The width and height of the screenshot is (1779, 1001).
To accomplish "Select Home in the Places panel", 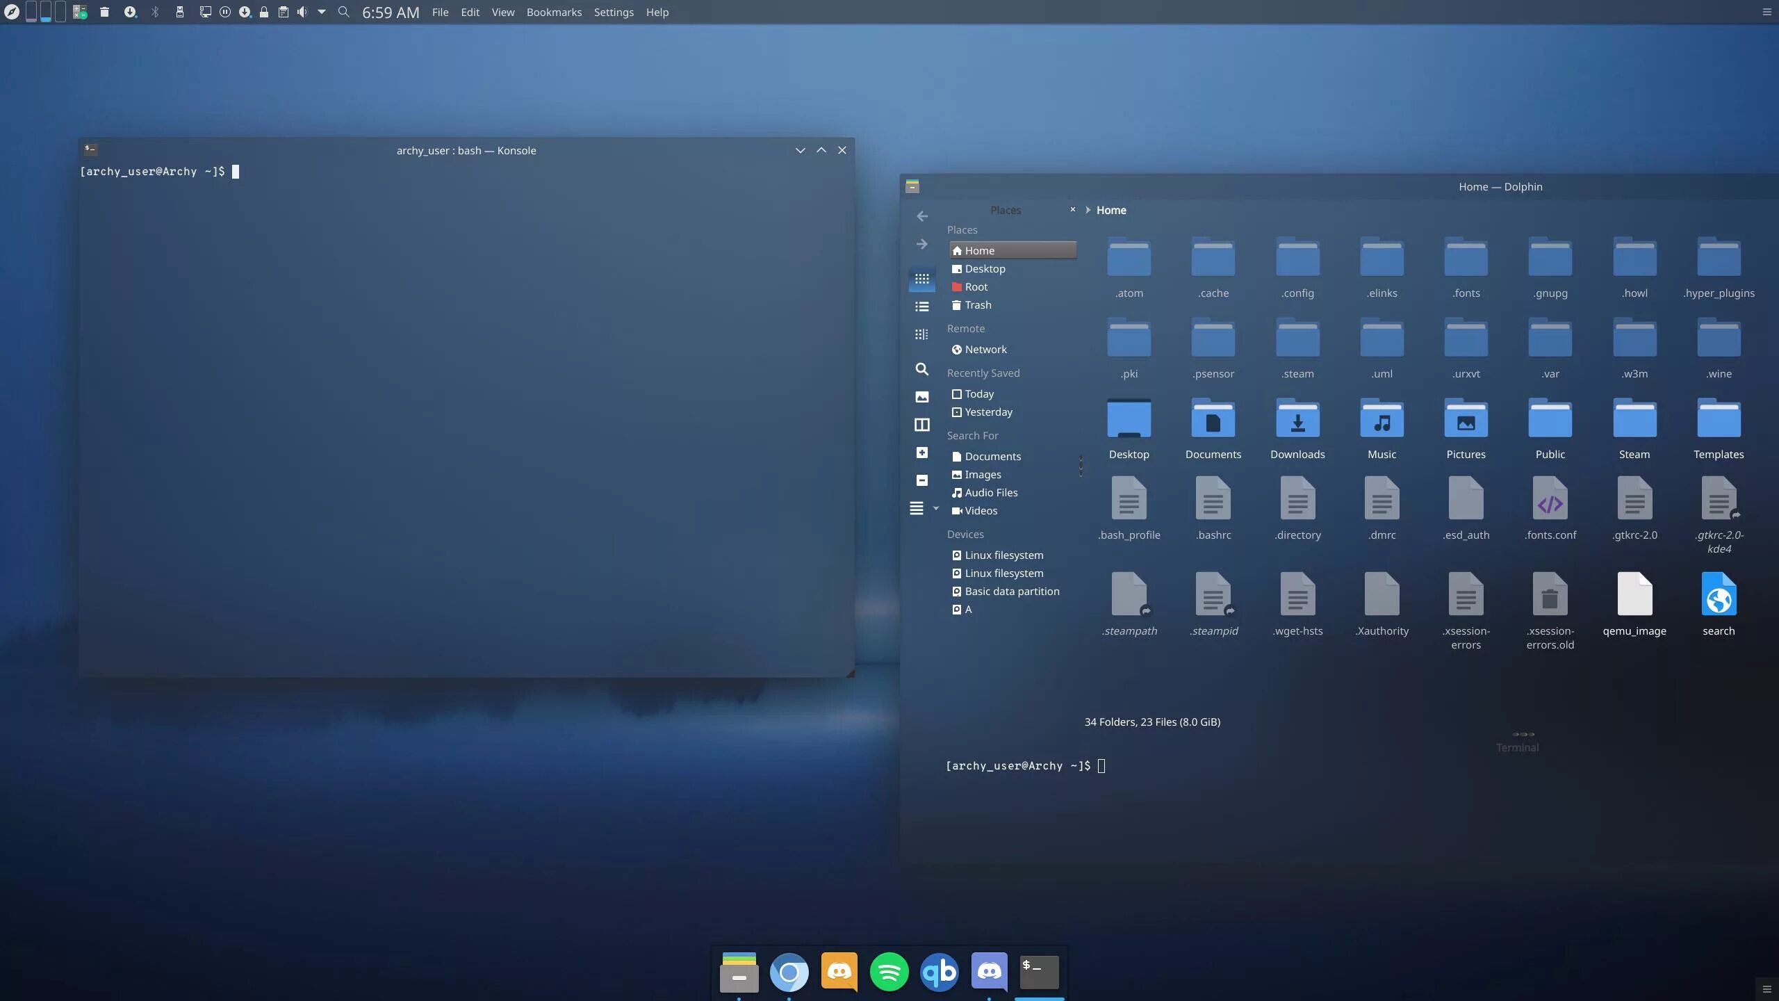I will (x=1013, y=250).
